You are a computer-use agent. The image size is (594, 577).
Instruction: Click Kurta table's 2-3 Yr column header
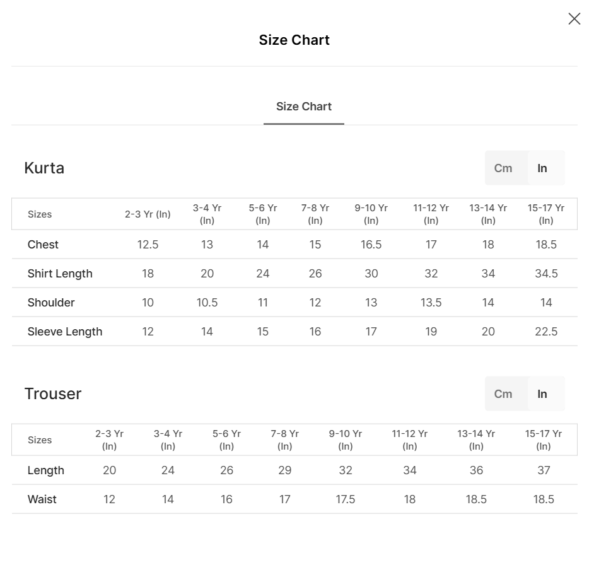148,214
